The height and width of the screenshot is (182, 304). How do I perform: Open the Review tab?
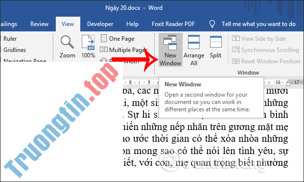click(39, 24)
